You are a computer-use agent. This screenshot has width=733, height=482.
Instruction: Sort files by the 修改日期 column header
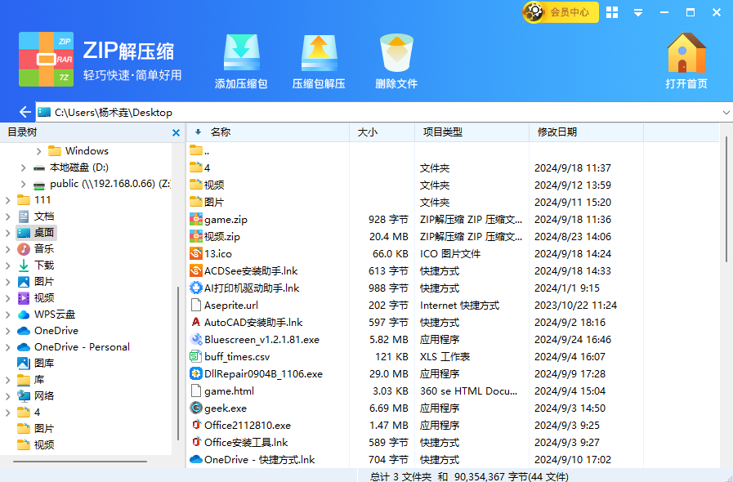(557, 132)
